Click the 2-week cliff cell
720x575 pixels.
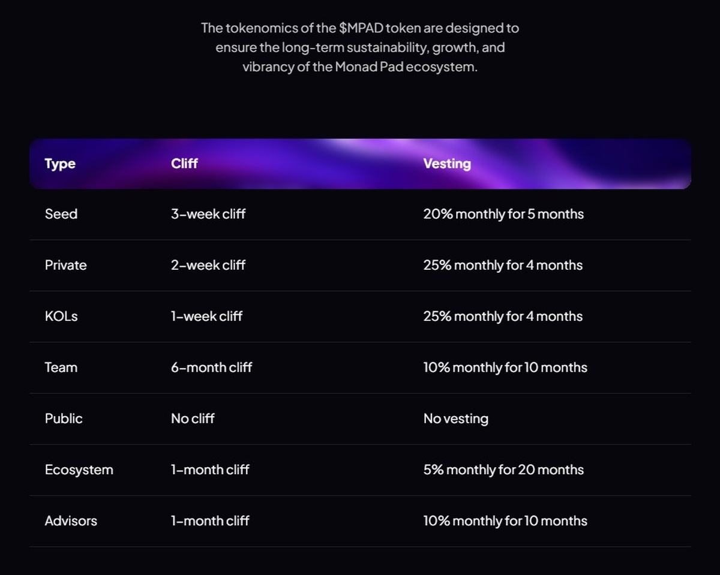pyautogui.click(x=208, y=265)
